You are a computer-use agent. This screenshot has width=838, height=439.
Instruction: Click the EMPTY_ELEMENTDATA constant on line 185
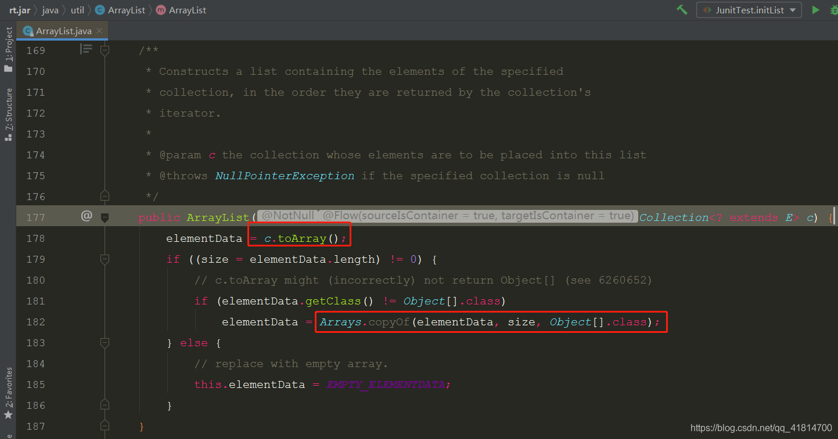(x=386, y=384)
